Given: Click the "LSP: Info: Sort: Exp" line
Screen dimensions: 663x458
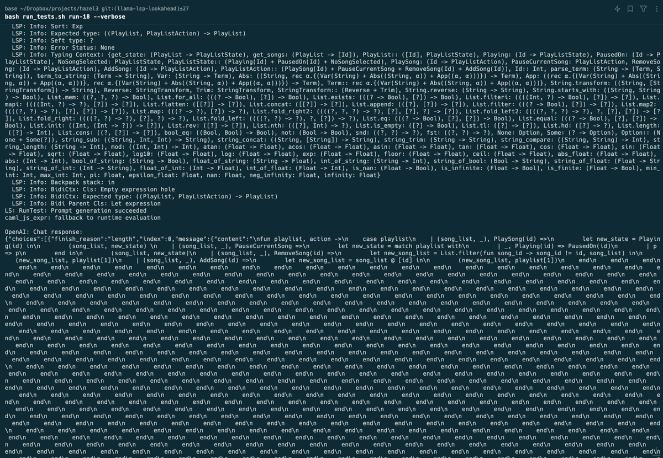Looking at the screenshot, I should (x=47, y=26).
